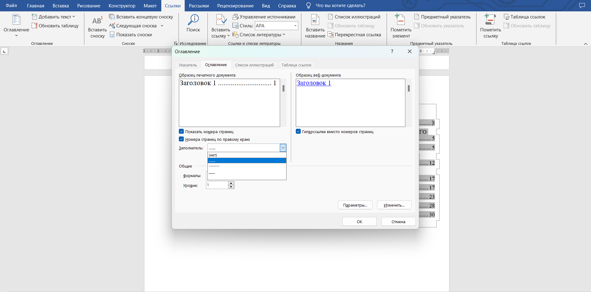Decrease Уровни with the down arrow
The width and height of the screenshot is (591, 292).
point(231,187)
